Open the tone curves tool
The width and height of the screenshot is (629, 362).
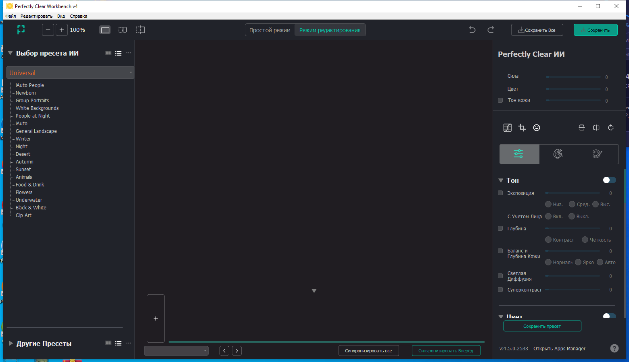tap(507, 128)
